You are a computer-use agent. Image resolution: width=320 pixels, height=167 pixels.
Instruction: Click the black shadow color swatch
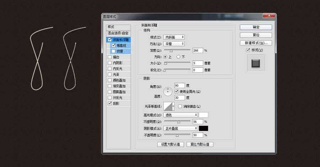coord(203,128)
